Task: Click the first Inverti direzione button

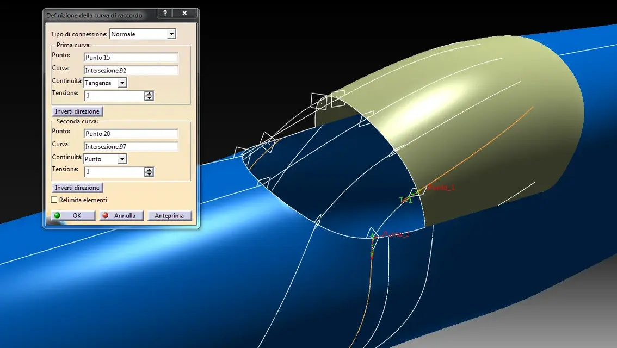Action: [x=77, y=111]
